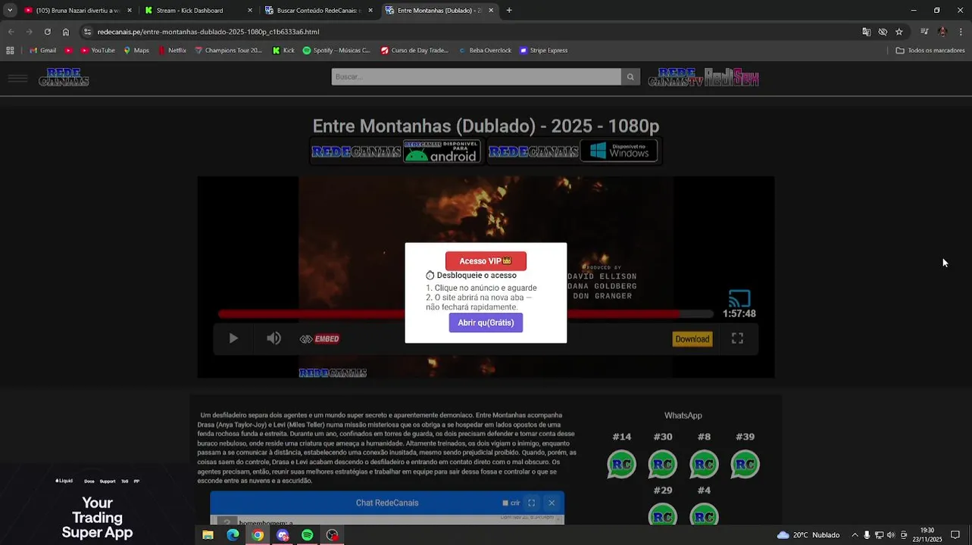
Task: Click the RedeCanais logo in header
Action: tap(64, 77)
